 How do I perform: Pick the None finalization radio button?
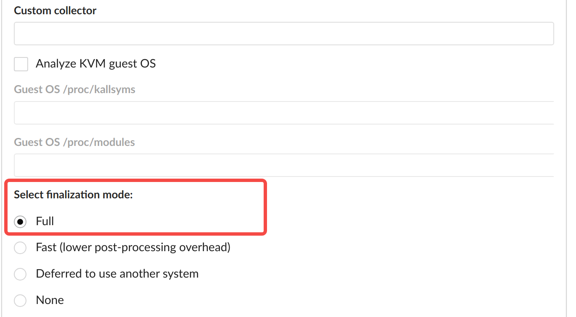pyautogui.click(x=20, y=300)
